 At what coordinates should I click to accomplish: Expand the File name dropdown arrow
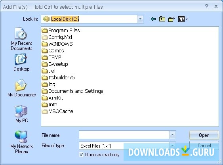coord(172,135)
